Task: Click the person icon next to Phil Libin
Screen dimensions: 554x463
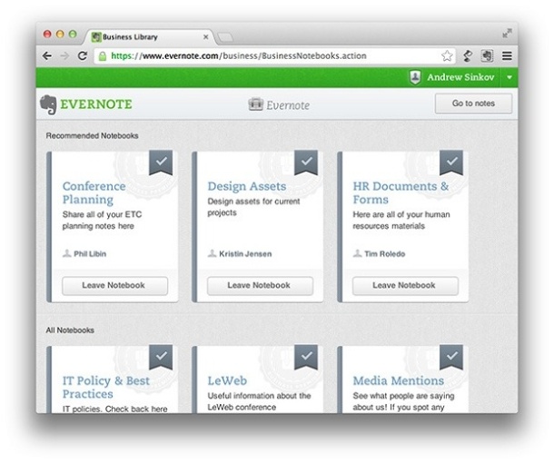Action: pyautogui.click(x=67, y=253)
